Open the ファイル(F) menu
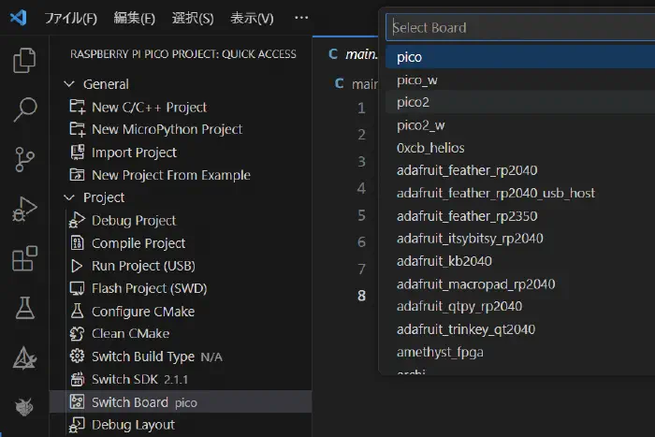This screenshot has height=437, width=655. click(71, 18)
